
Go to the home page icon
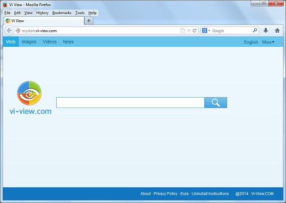[x=277, y=31]
